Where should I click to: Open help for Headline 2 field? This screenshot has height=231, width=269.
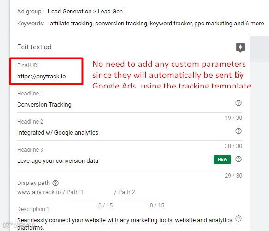point(239,131)
